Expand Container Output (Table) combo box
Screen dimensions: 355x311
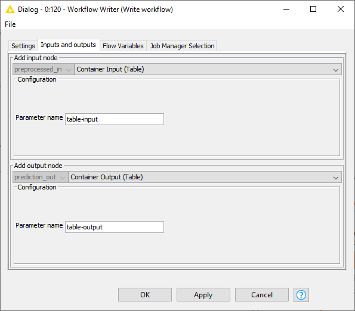(x=205, y=177)
